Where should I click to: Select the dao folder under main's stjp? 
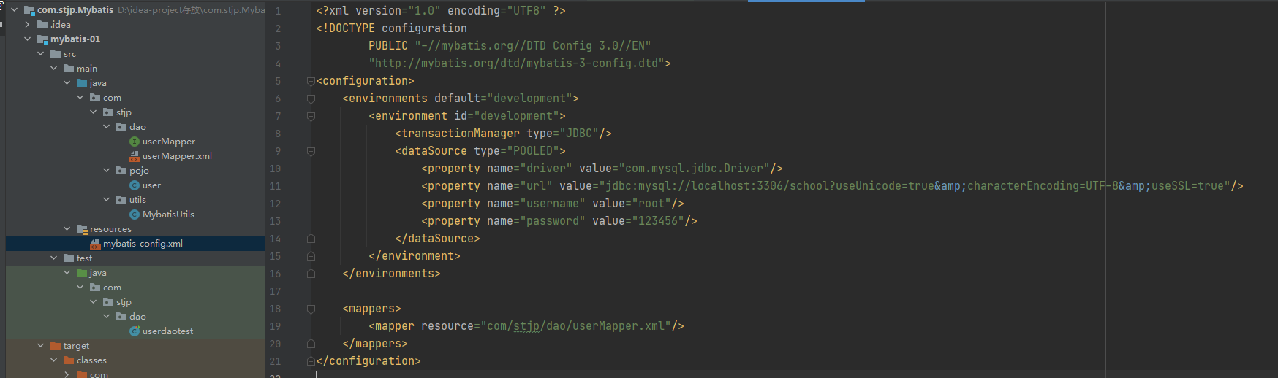[137, 127]
